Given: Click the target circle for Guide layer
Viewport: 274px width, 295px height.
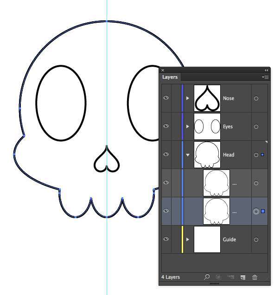Looking at the screenshot, I should 256,240.
